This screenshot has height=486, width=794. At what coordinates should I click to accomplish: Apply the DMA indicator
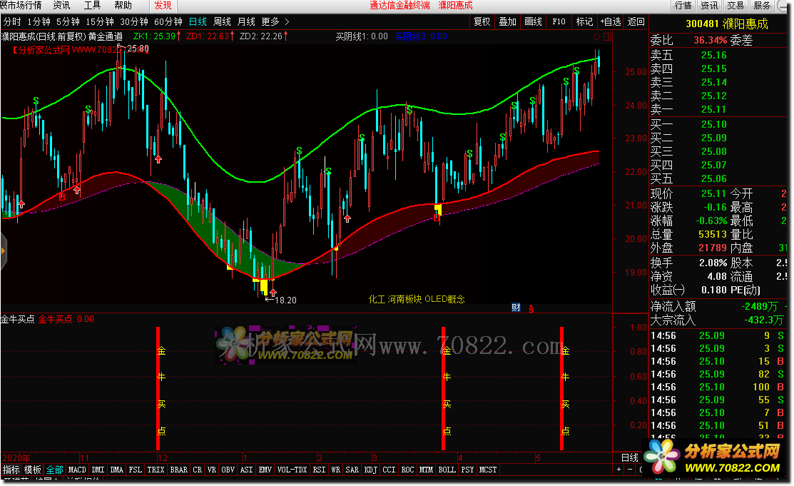(x=117, y=470)
